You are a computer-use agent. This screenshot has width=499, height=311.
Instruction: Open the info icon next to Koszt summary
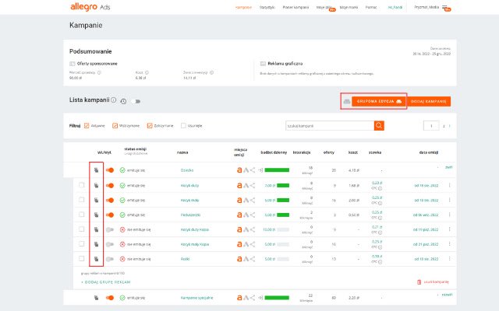(x=147, y=72)
